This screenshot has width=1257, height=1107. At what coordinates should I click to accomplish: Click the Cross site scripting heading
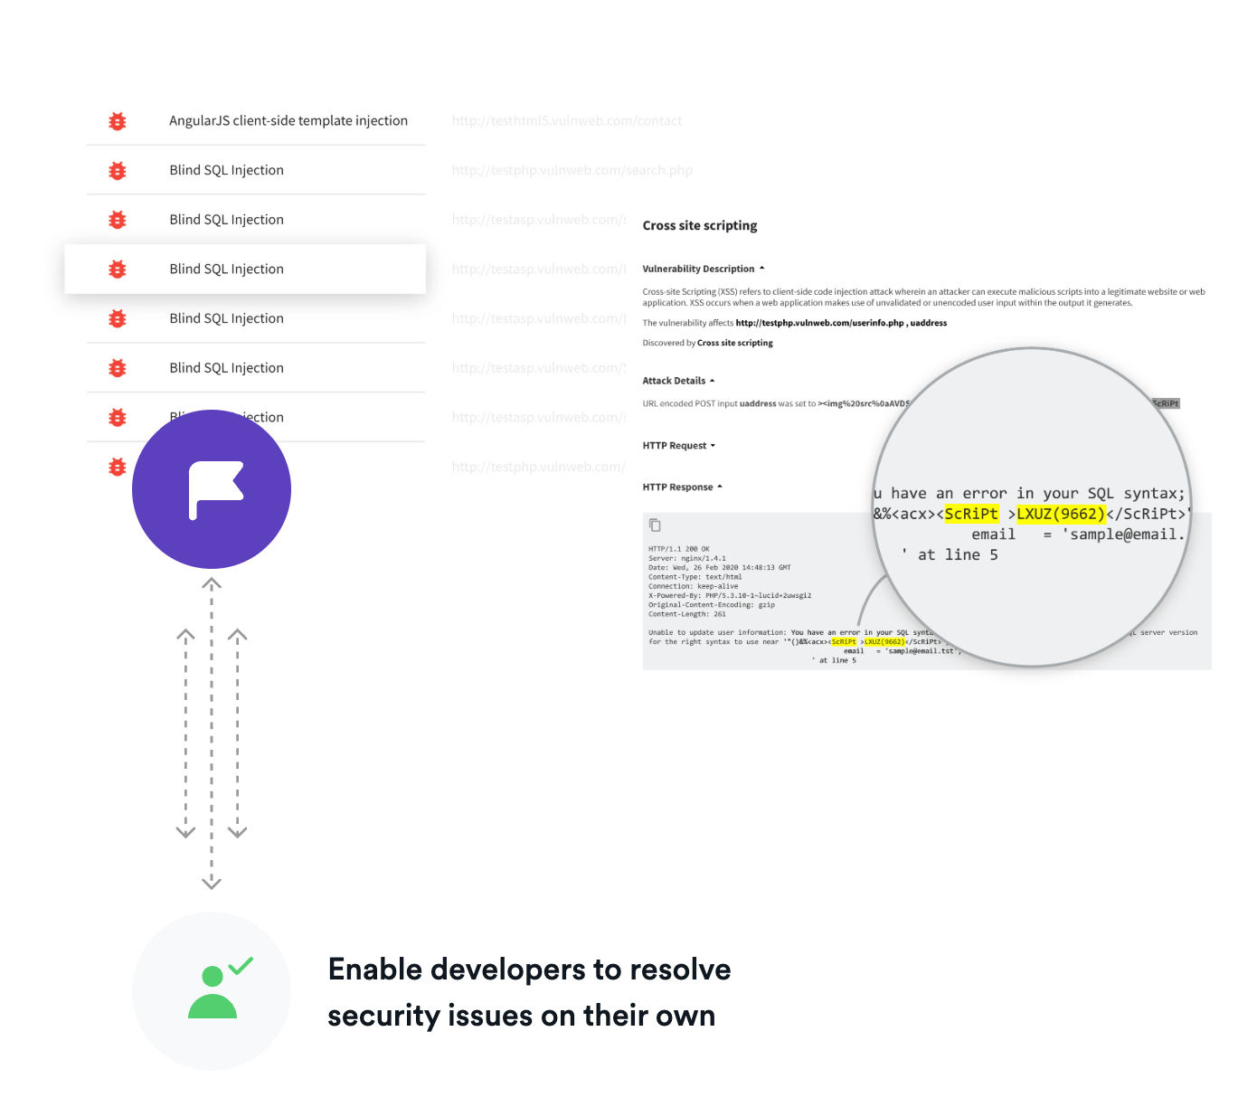tap(700, 226)
